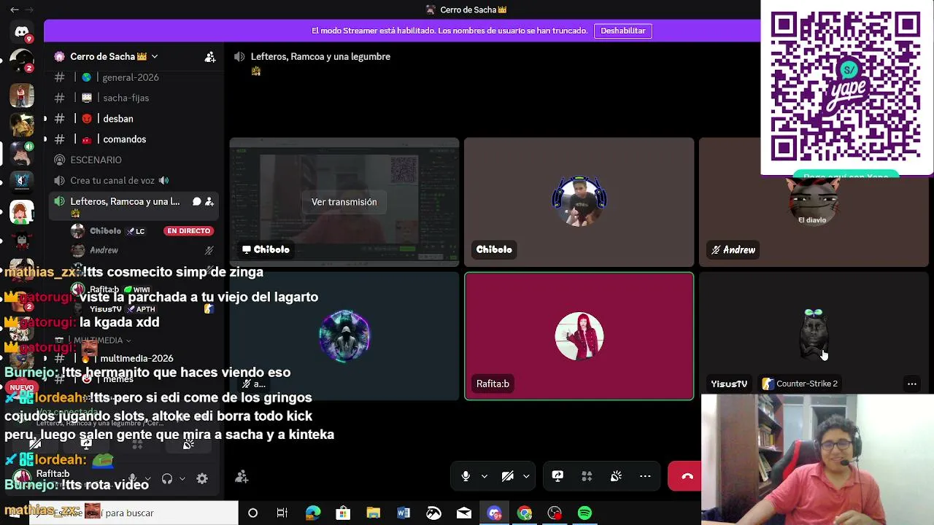The width and height of the screenshot is (934, 525).
Task: Open Mail app from the taskbar
Action: pyautogui.click(x=464, y=513)
